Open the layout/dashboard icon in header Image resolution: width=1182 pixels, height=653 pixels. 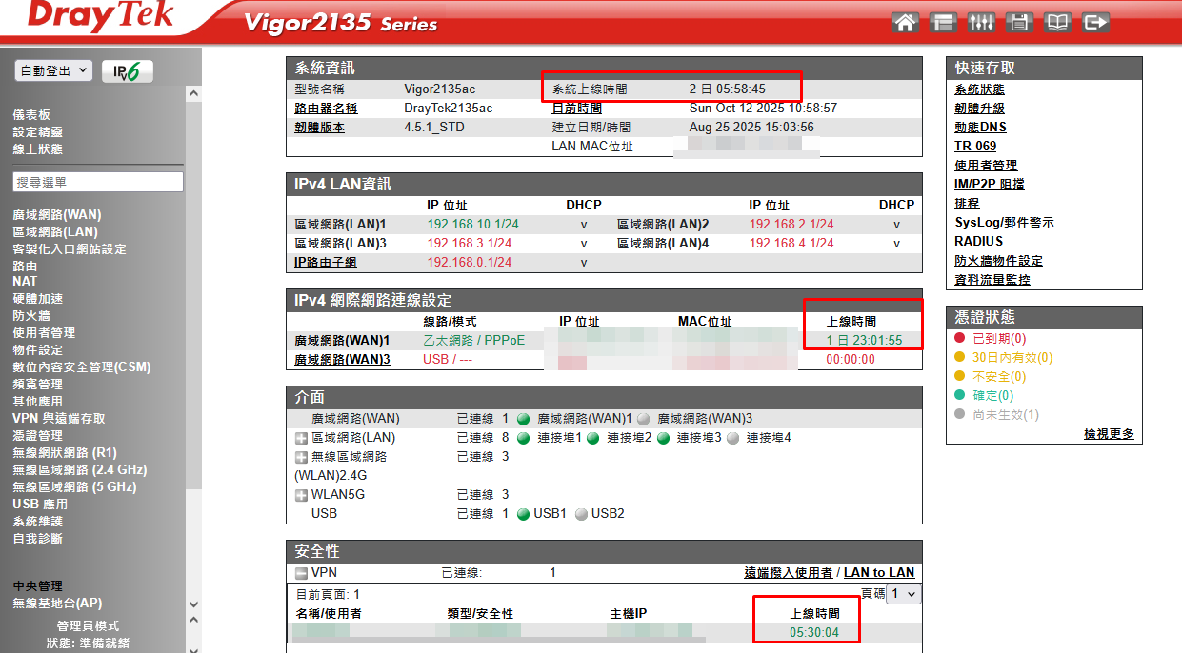pos(943,22)
